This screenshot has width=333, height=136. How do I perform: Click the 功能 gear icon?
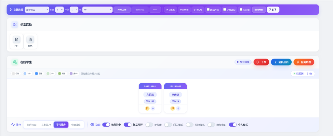[92, 125]
